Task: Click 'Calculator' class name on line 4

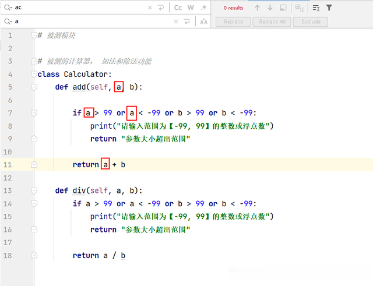Action: pos(86,74)
